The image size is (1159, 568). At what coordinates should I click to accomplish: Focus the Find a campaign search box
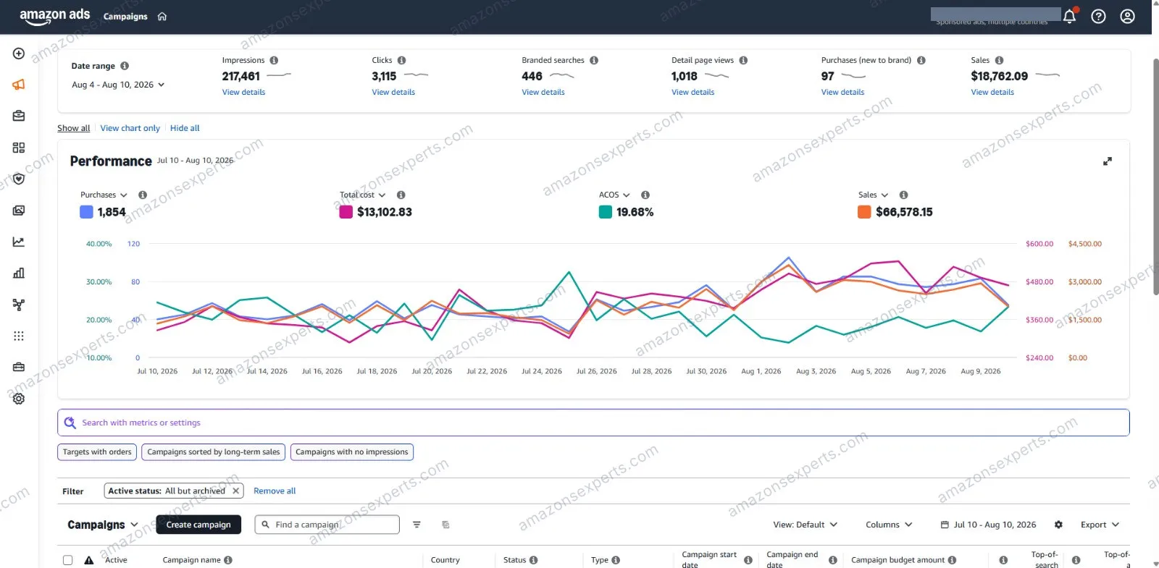tap(327, 525)
